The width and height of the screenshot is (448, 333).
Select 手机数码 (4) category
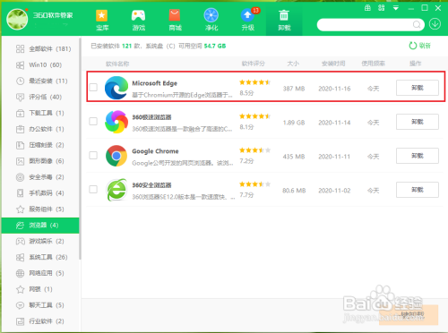[40, 193]
